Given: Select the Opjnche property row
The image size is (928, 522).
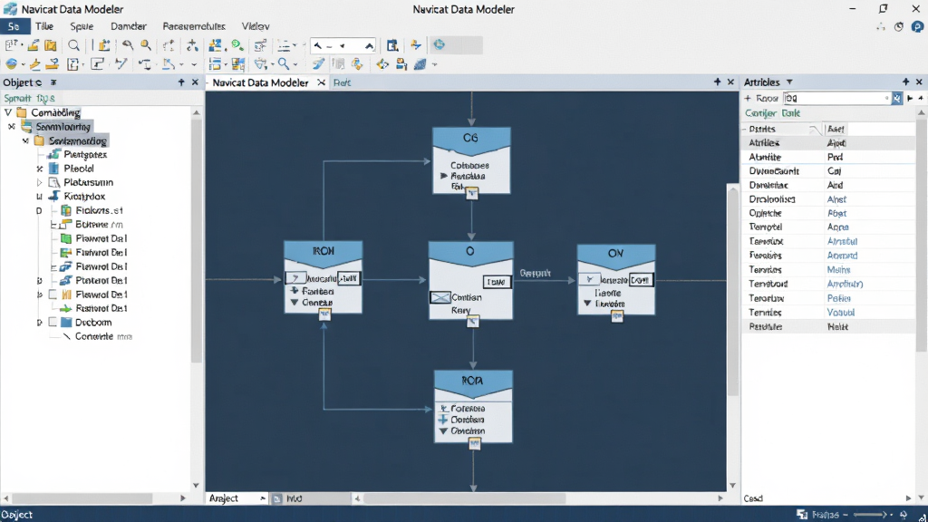Looking at the screenshot, I should pyautogui.click(x=828, y=213).
